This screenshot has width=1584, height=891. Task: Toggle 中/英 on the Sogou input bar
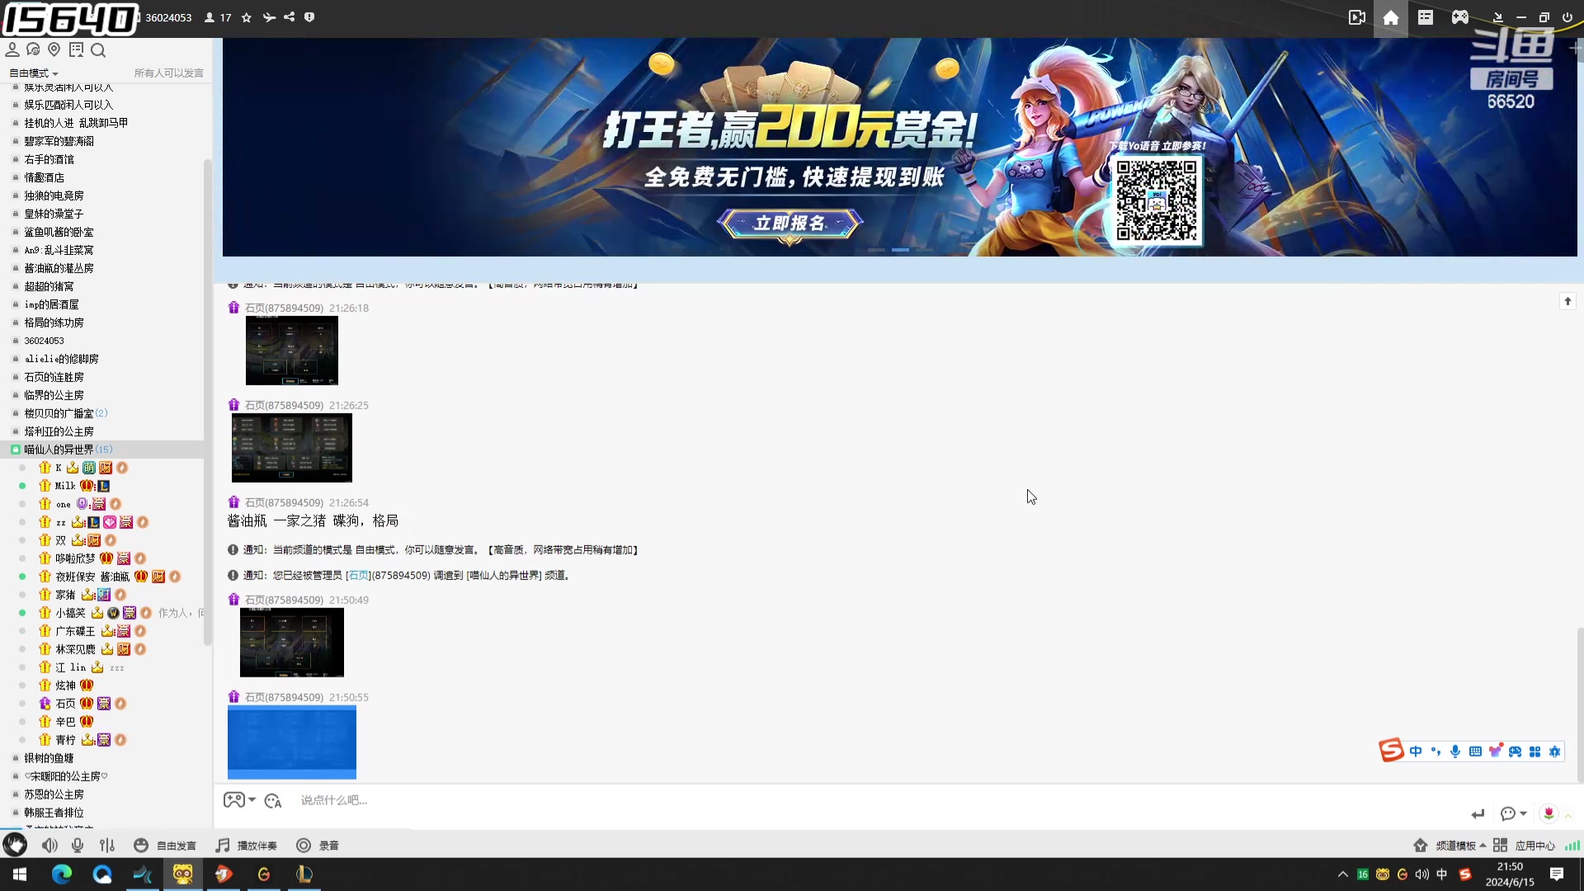coord(1417,752)
